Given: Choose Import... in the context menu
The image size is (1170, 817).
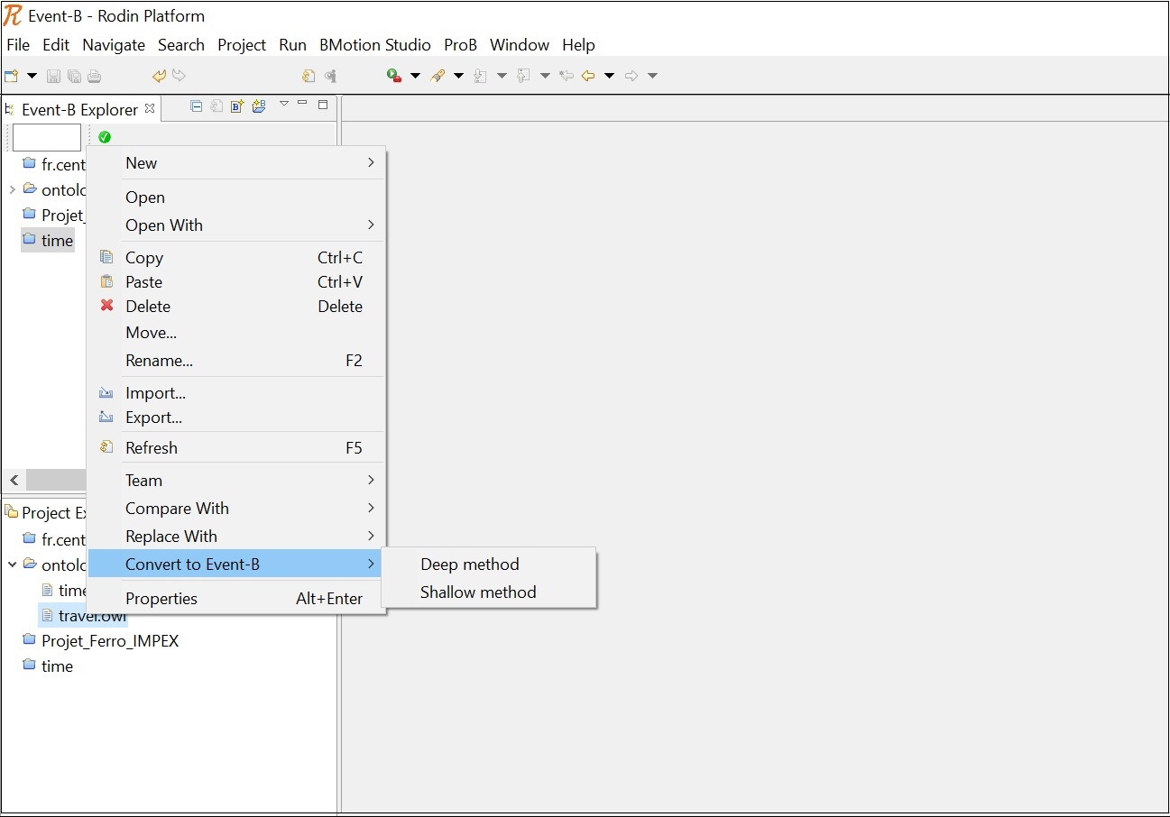Looking at the screenshot, I should pyautogui.click(x=236, y=393).
